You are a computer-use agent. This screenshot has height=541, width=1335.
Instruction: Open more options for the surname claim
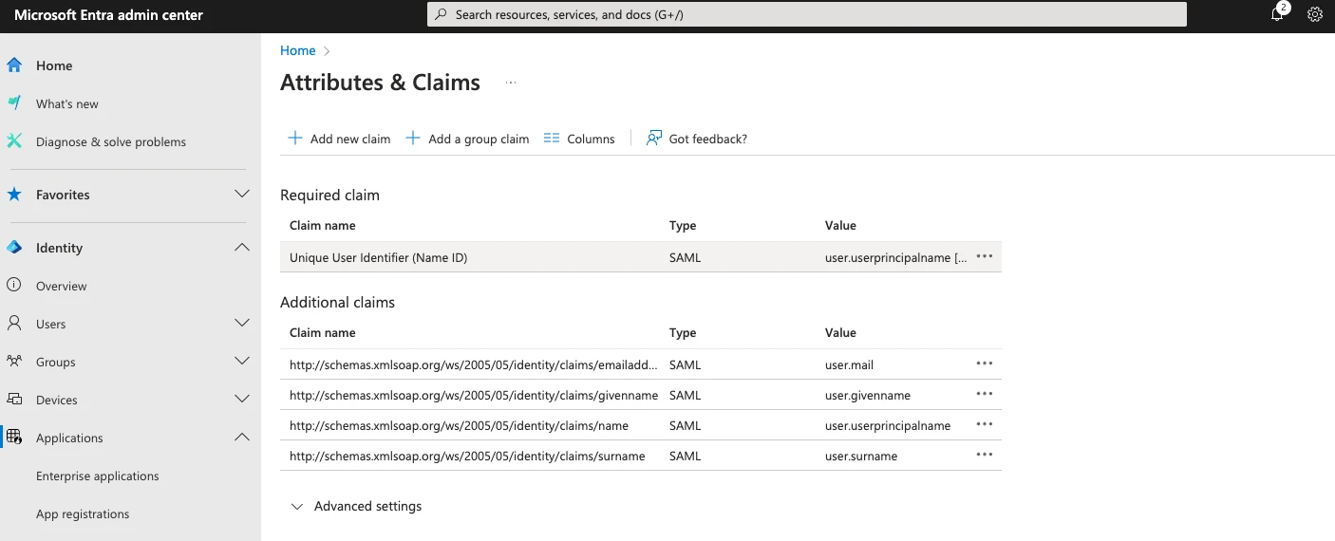985,455
